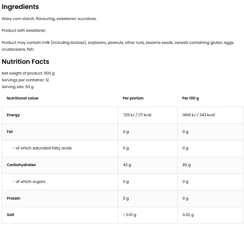The height and width of the screenshot is (226, 244).
Task: Click the 1458 kJ / 343 kcal value
Action: coord(198,115)
